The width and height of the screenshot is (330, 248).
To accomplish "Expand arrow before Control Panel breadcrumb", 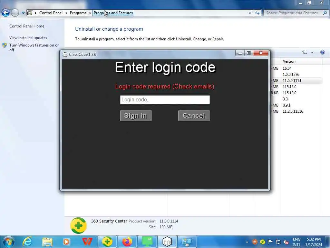I will click(x=36, y=13).
